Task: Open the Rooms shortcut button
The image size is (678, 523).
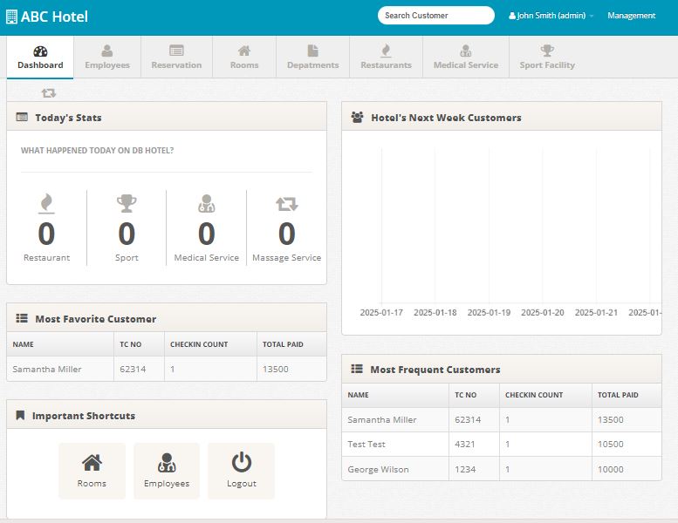Action: click(x=92, y=471)
